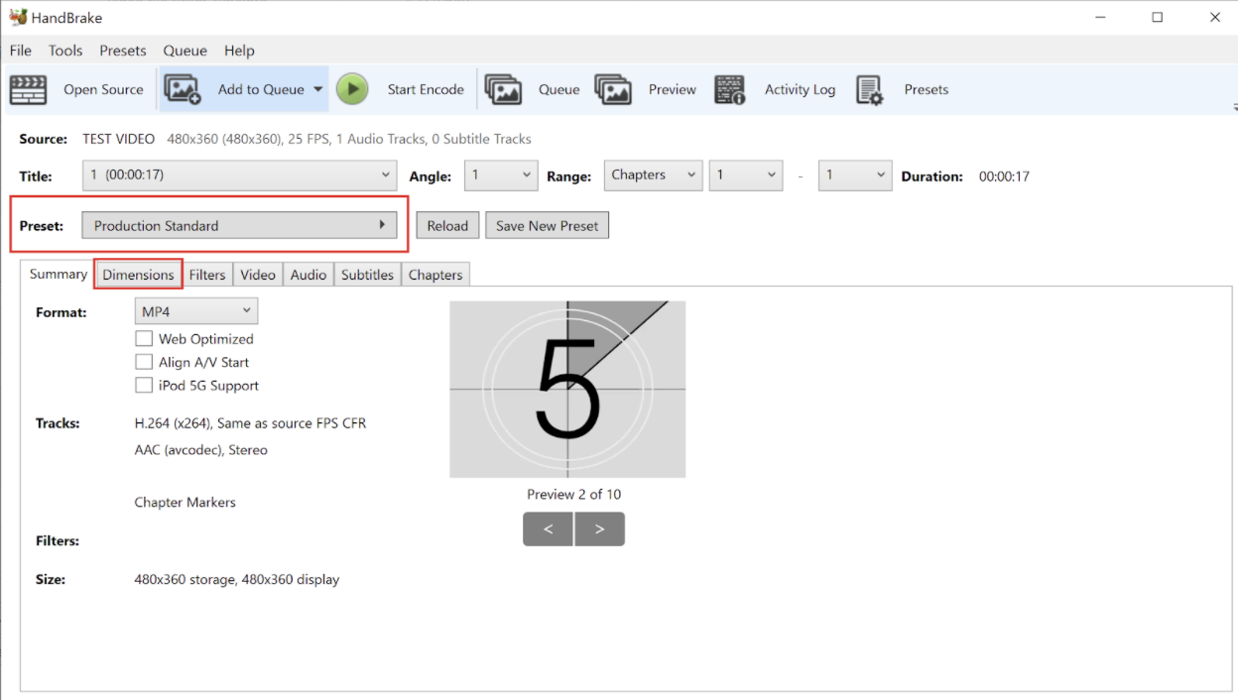Click the Presets list-and-gear icon
This screenshot has height=700, width=1242.
tap(870, 89)
